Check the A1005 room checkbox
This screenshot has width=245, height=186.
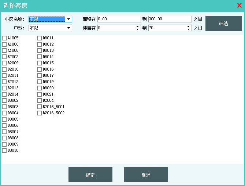(x=4, y=38)
